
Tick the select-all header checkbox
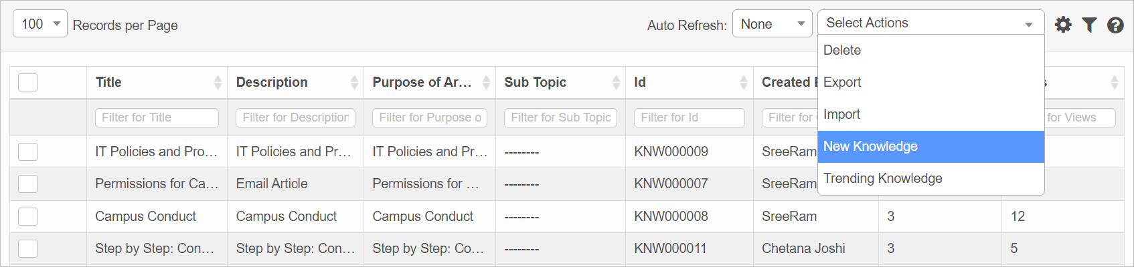click(27, 83)
